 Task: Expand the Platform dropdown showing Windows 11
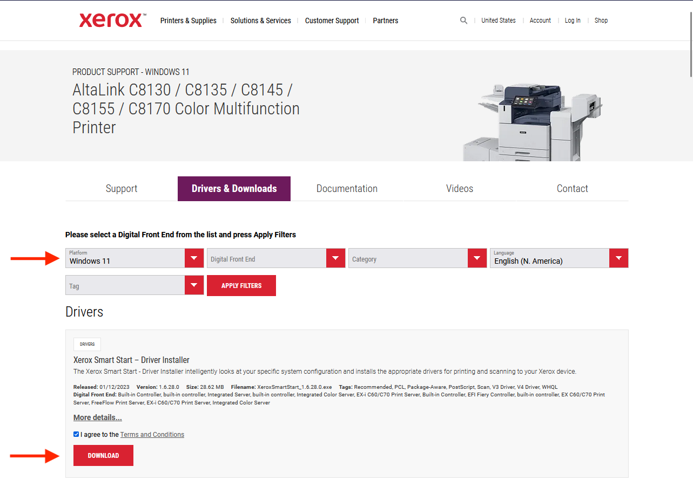click(134, 258)
